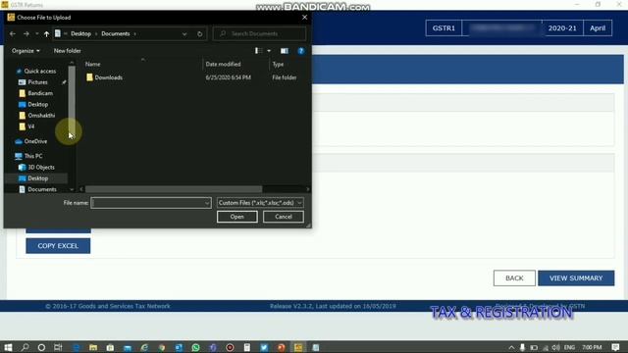
Task: Click the BACK button
Action: click(514, 278)
